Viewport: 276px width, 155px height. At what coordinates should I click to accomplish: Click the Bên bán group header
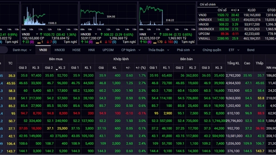[186, 59]
